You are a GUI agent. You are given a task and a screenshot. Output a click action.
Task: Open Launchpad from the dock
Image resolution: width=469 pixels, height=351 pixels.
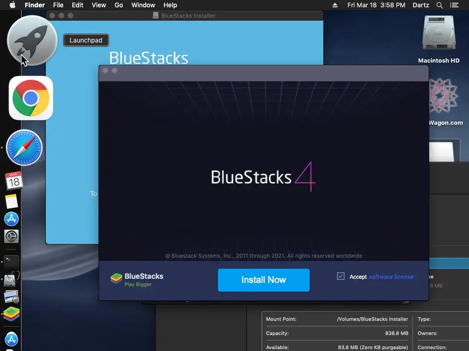click(x=32, y=41)
